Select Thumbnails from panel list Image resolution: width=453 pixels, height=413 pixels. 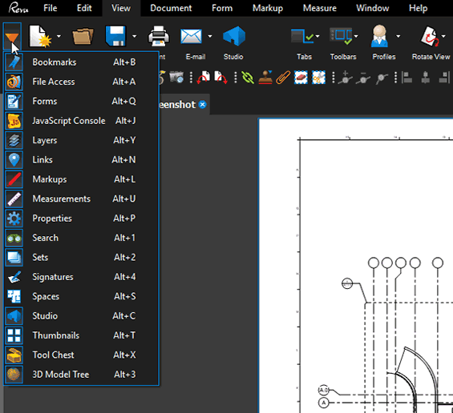pos(81,335)
